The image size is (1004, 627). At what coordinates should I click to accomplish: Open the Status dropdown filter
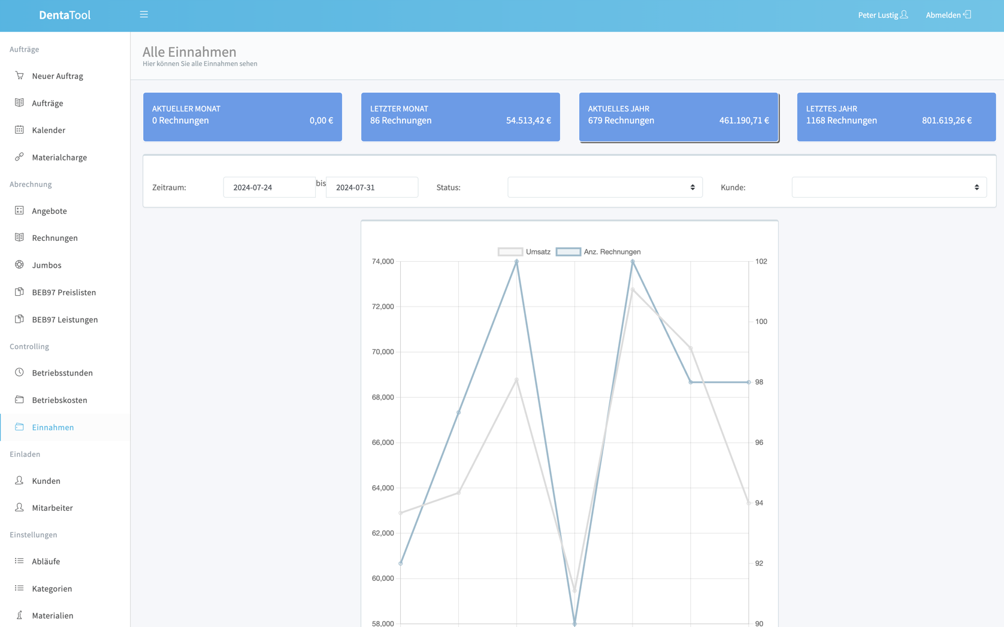point(604,187)
